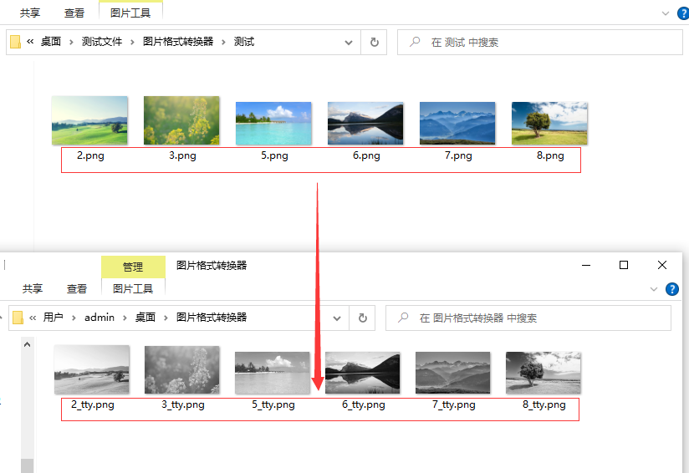Select the 2_tty.png grayscale thumbnail
Viewport: 689px width, 473px height.
pos(91,369)
